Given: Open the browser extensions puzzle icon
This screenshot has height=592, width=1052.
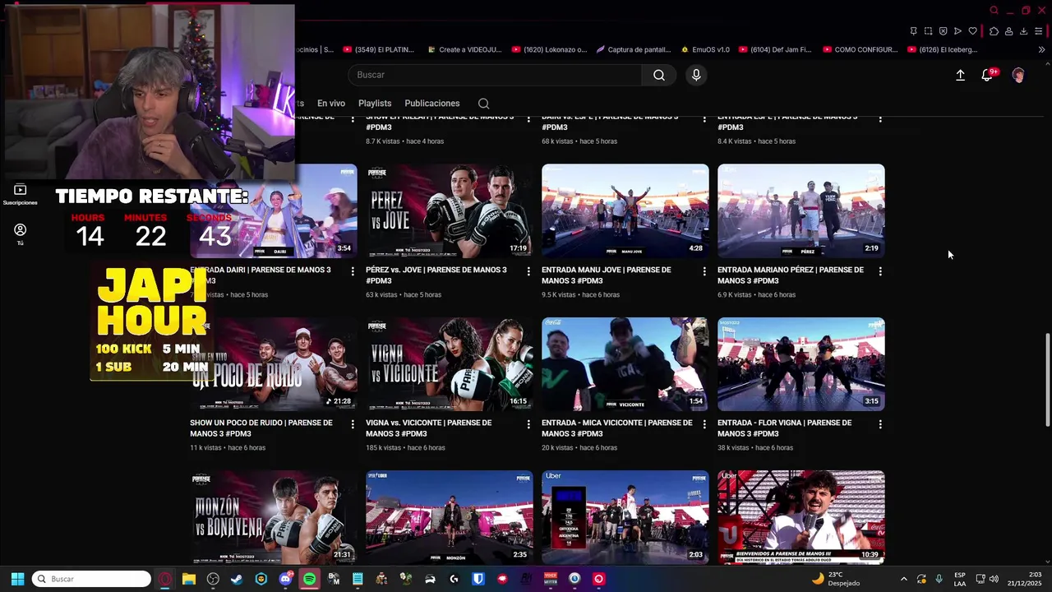Looking at the screenshot, I should 994,31.
